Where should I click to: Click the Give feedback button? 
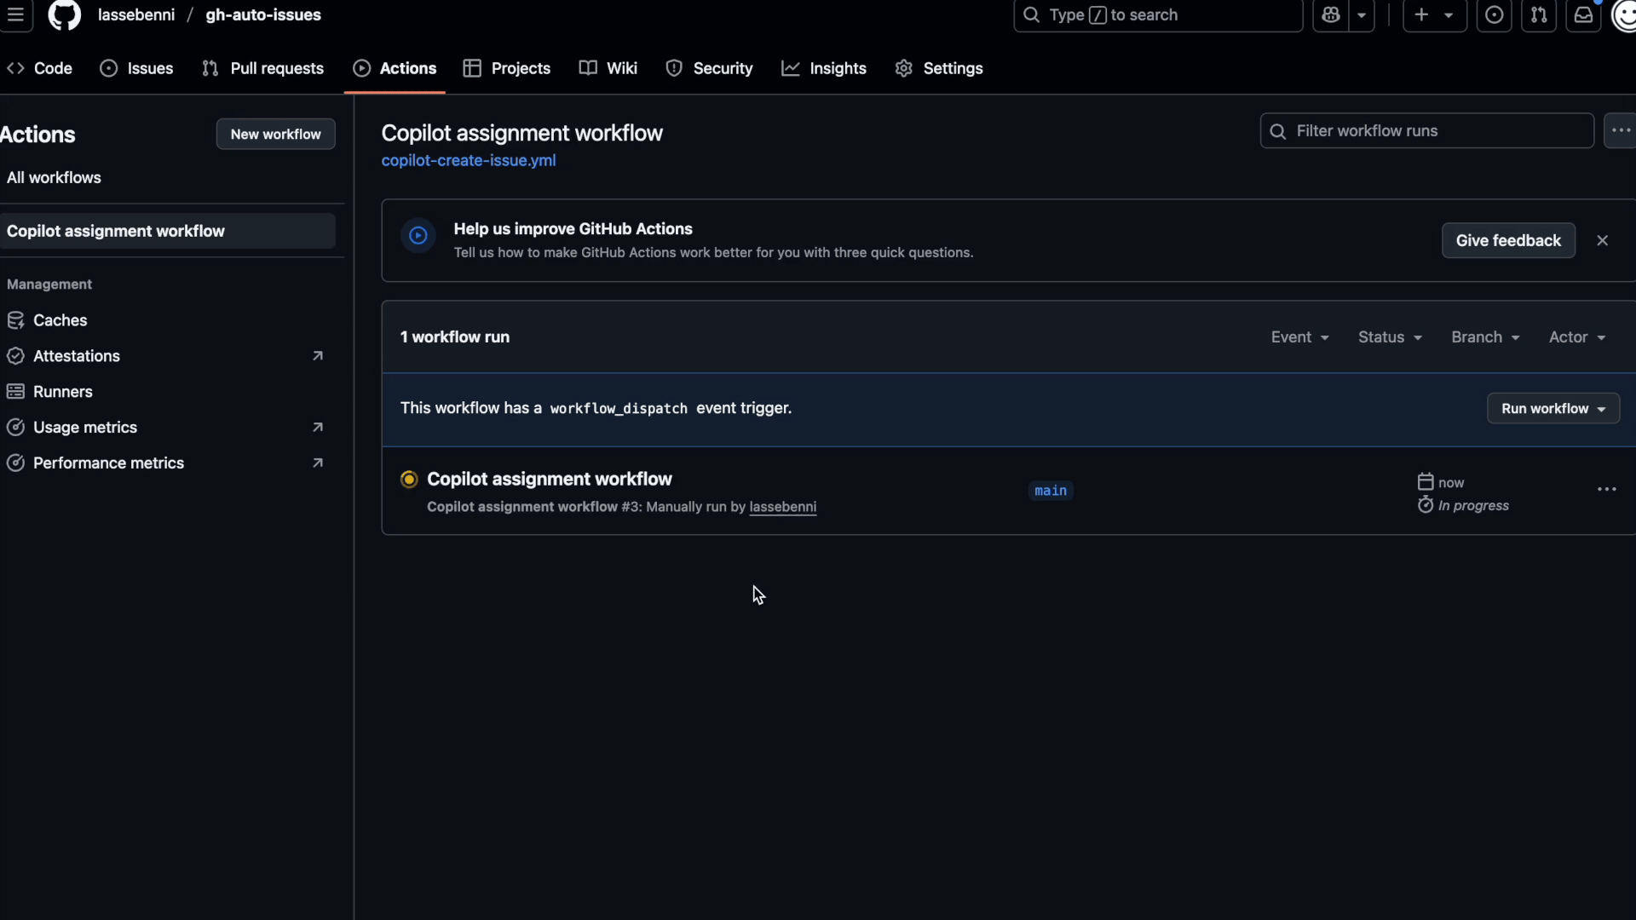click(x=1507, y=240)
